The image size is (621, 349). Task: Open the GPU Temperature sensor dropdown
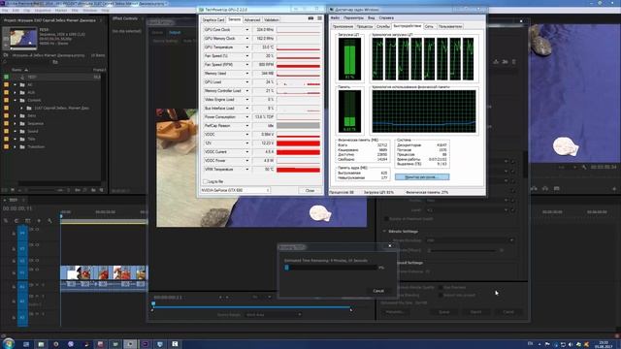tap(247, 48)
